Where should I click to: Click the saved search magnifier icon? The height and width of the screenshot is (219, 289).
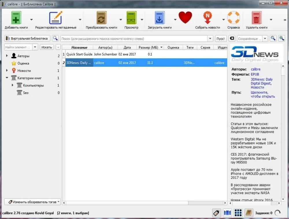point(273,38)
